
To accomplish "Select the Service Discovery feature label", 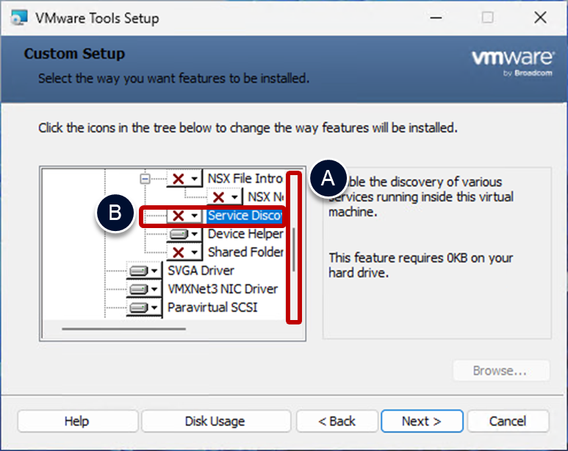I will pyautogui.click(x=244, y=216).
